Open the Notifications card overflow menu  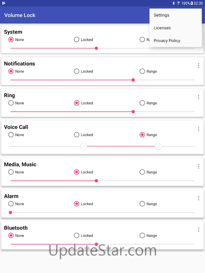click(x=198, y=65)
